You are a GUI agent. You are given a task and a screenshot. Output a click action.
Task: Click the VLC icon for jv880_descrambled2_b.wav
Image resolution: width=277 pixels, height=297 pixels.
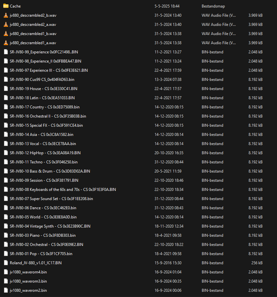click(x=6, y=15)
